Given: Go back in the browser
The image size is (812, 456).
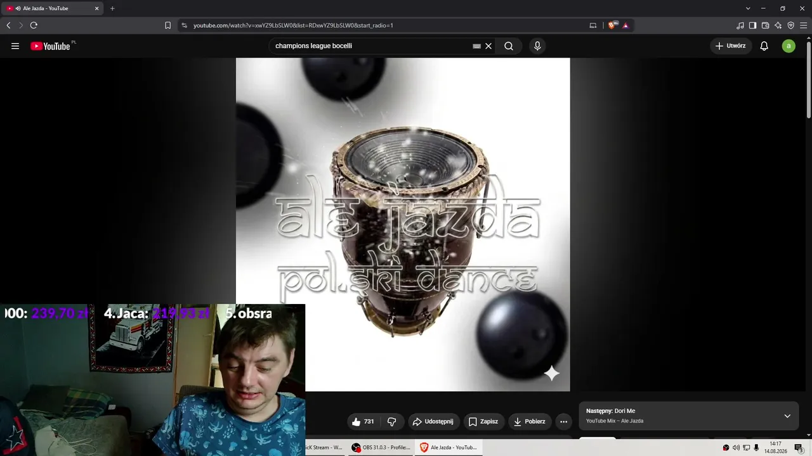Looking at the screenshot, I should (8, 25).
